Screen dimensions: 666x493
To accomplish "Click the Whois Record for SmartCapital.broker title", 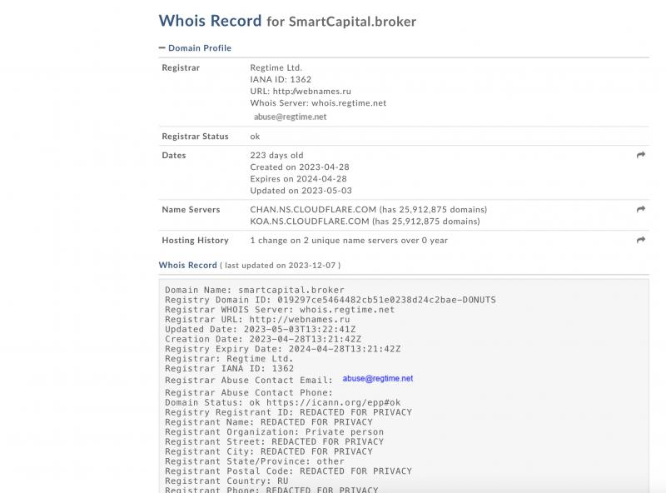I will pos(287,21).
